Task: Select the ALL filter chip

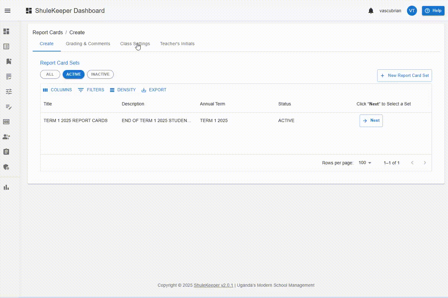Action: click(x=50, y=74)
